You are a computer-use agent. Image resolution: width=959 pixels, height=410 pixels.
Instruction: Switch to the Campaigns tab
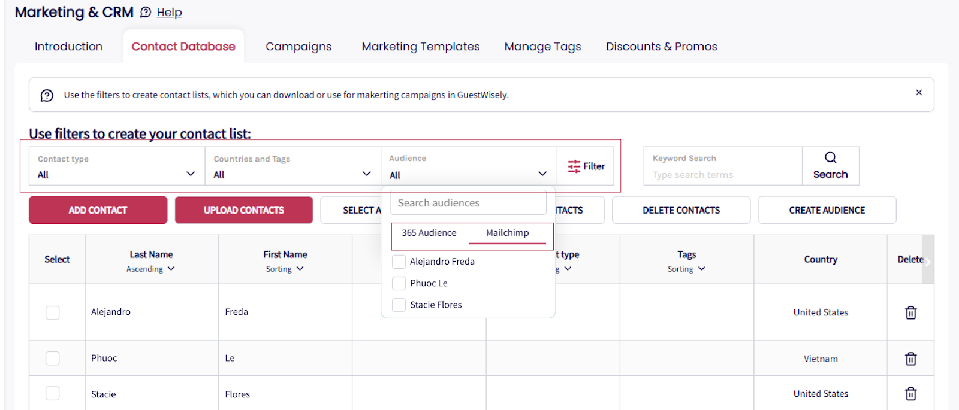[x=298, y=47]
